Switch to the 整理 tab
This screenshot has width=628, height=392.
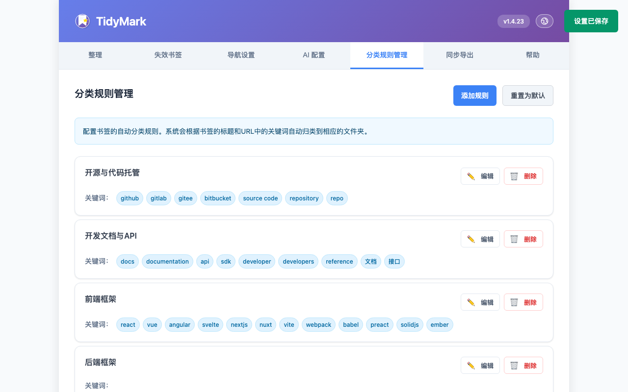point(95,55)
